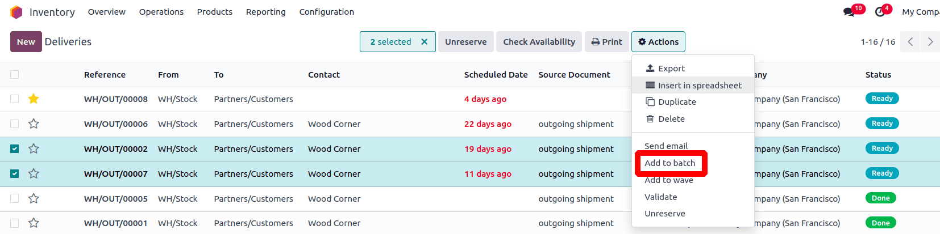Open the Configuration menu
This screenshot has width=940, height=234.
tap(327, 12)
